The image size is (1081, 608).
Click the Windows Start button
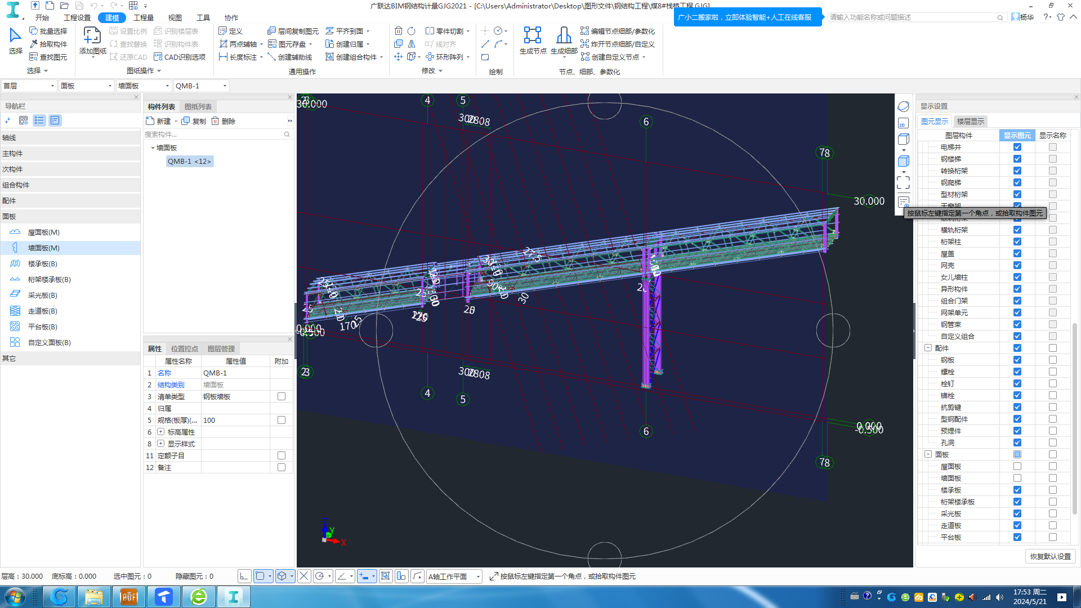(15, 597)
